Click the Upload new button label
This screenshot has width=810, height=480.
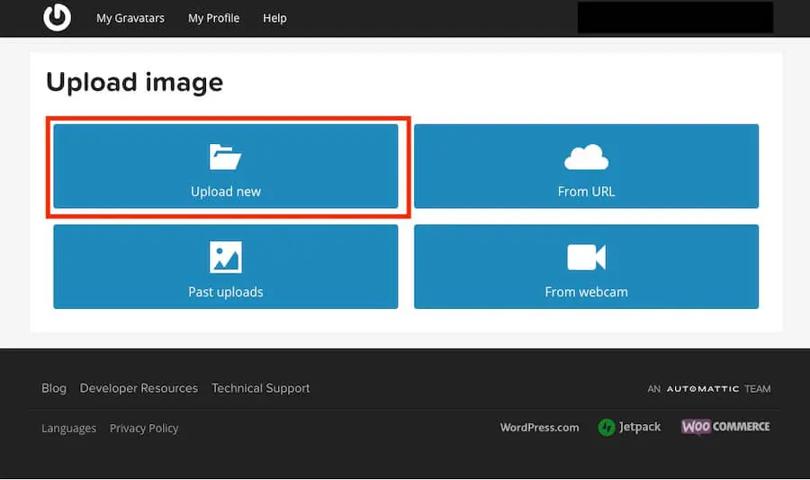(x=226, y=192)
